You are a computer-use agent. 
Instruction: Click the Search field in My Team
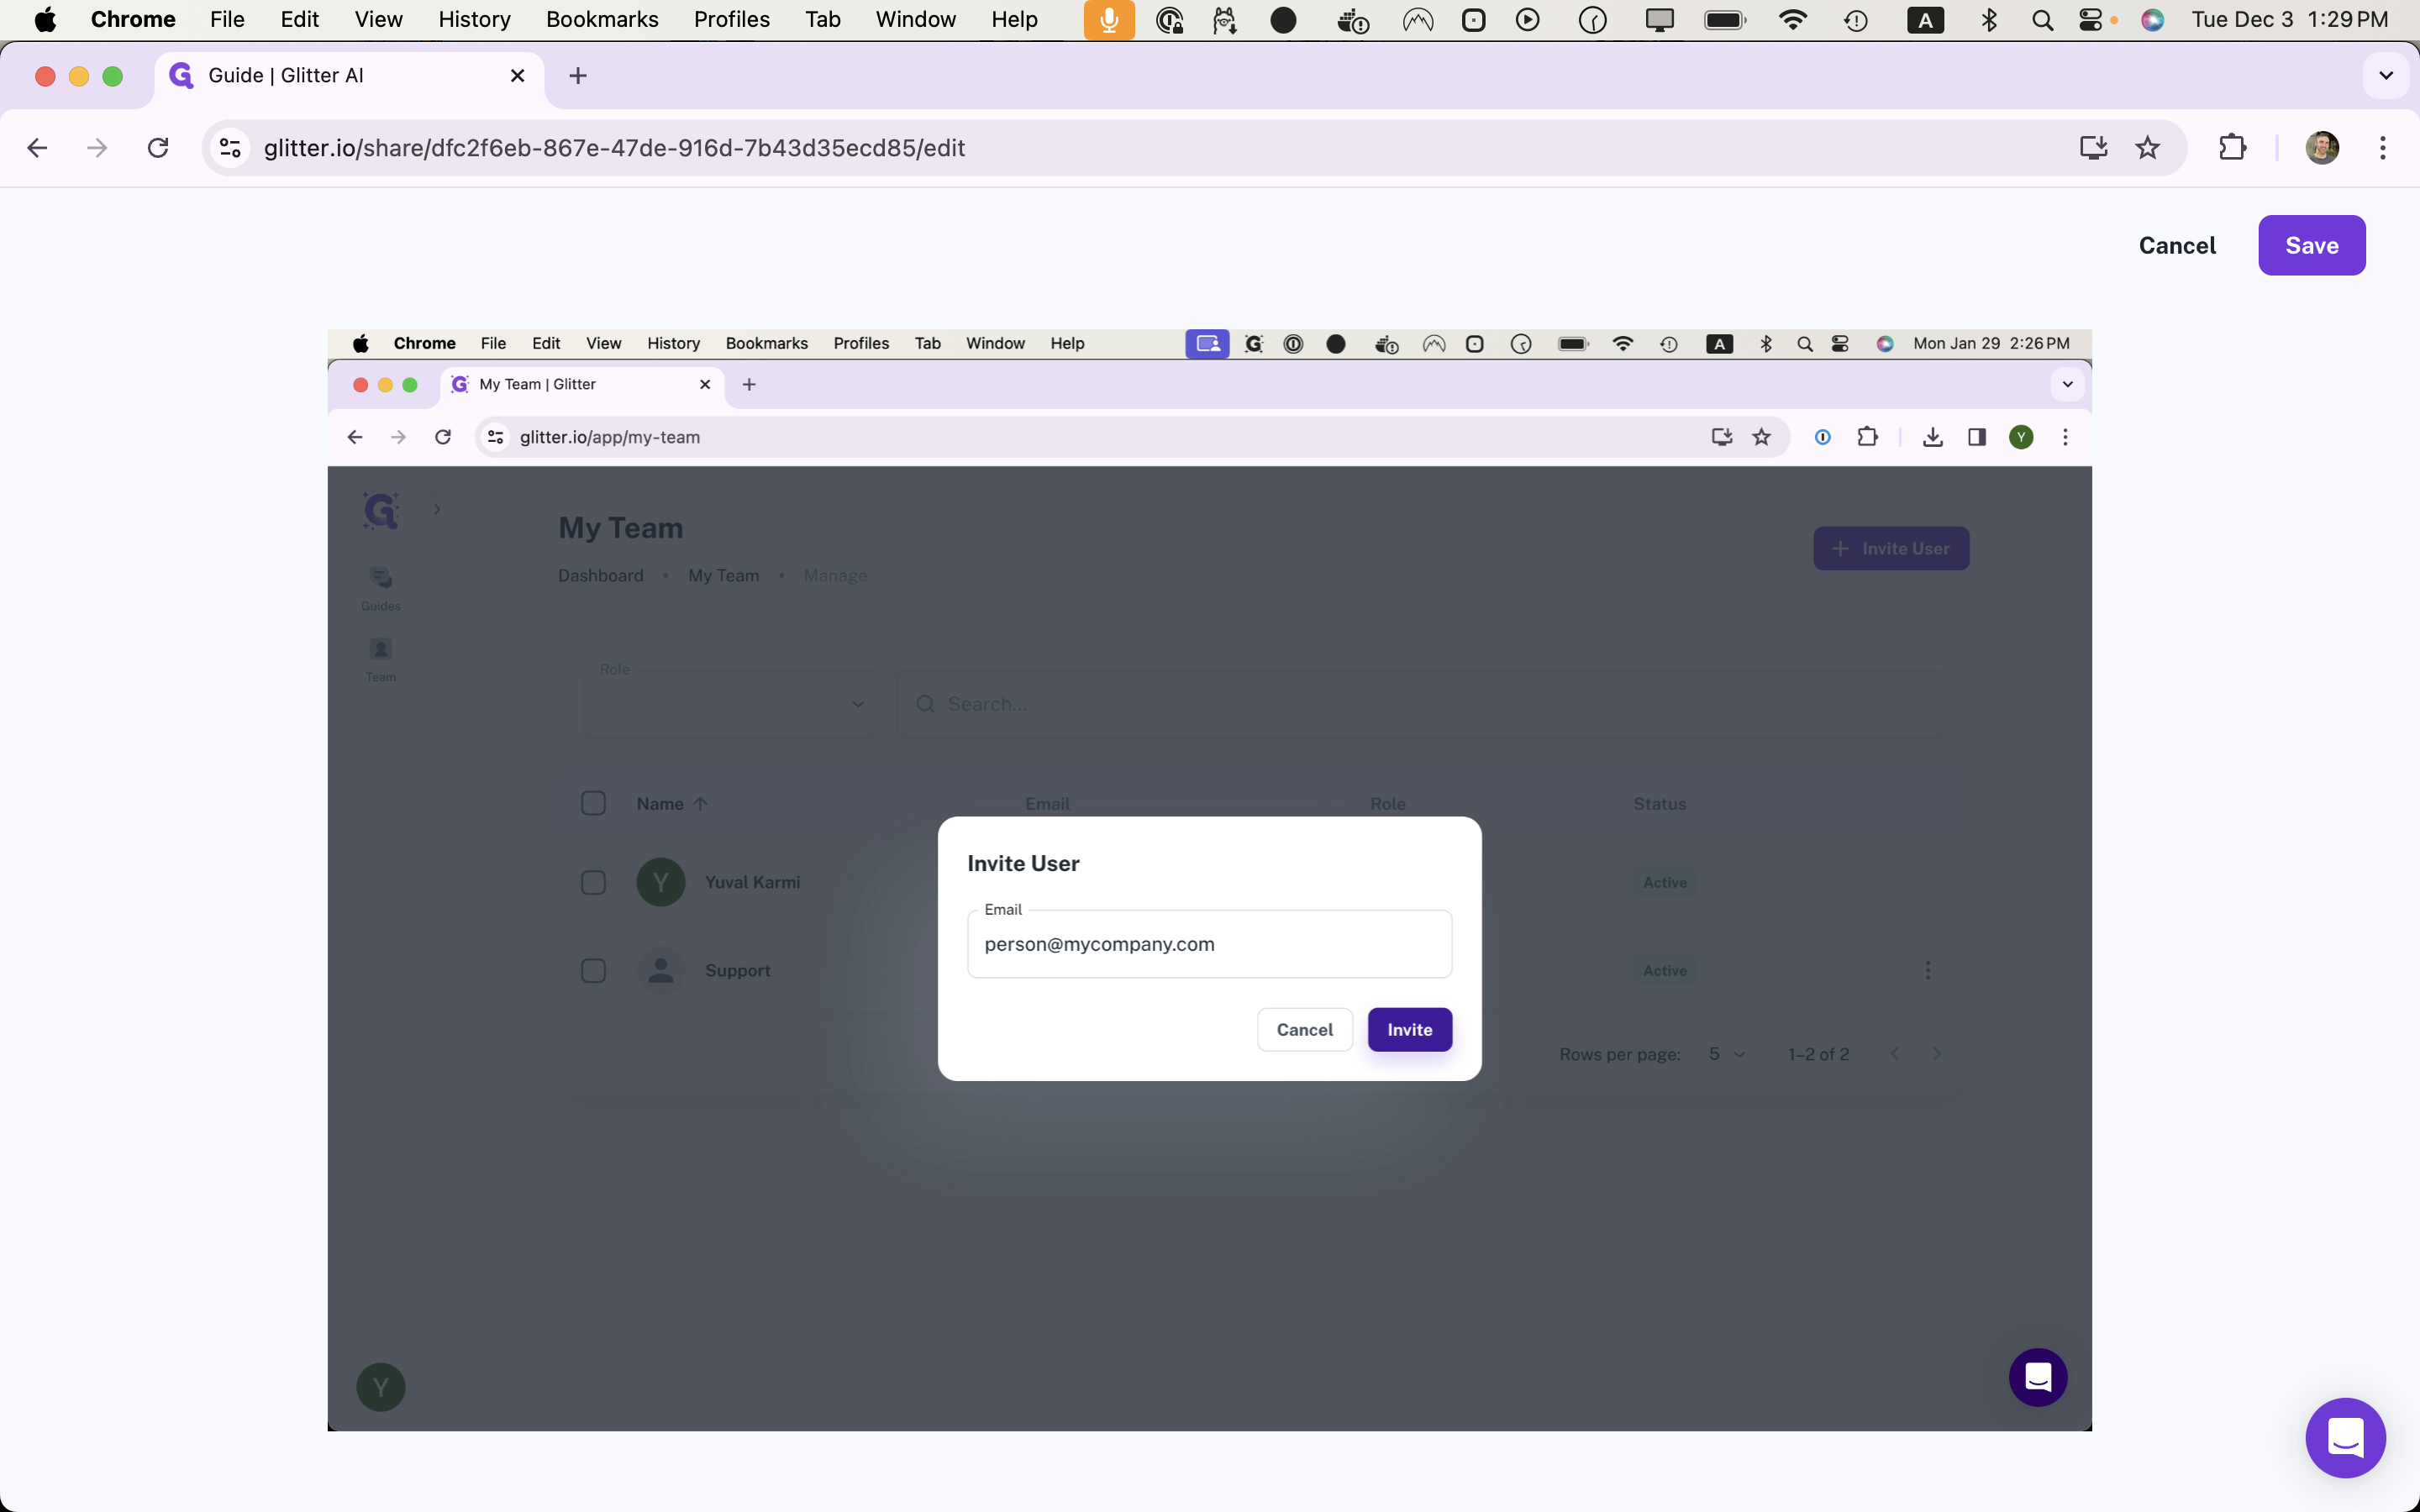1420,704
